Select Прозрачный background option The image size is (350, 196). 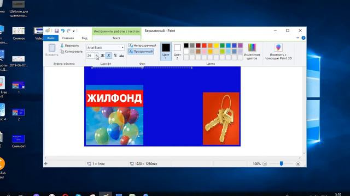click(x=141, y=51)
